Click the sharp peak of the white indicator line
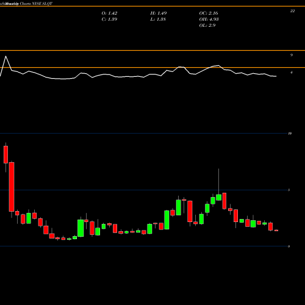Screen dimensions: 305x305 click(5, 56)
